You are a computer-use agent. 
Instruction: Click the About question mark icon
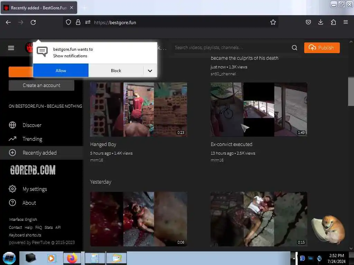click(x=12, y=203)
